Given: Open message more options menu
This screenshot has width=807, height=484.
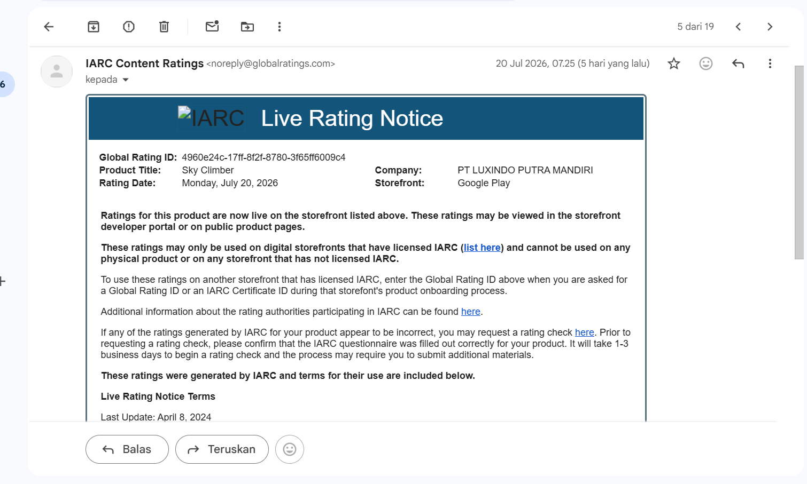Looking at the screenshot, I should [x=770, y=64].
